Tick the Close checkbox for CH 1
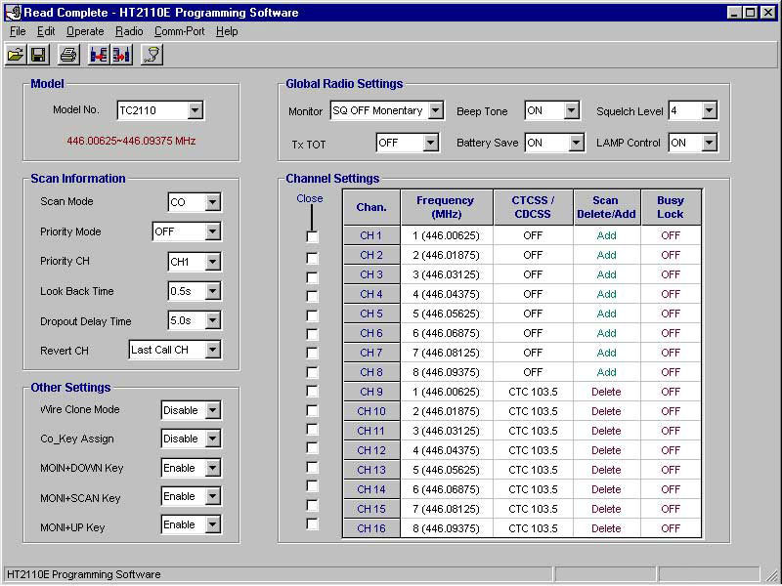 (312, 237)
